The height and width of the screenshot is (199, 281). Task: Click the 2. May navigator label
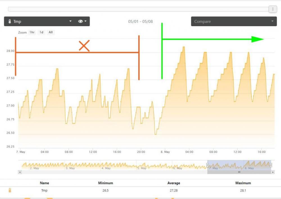tap(34, 168)
